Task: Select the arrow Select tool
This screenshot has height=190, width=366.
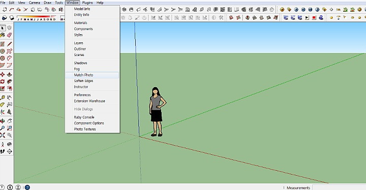Action: [x=3, y=28]
